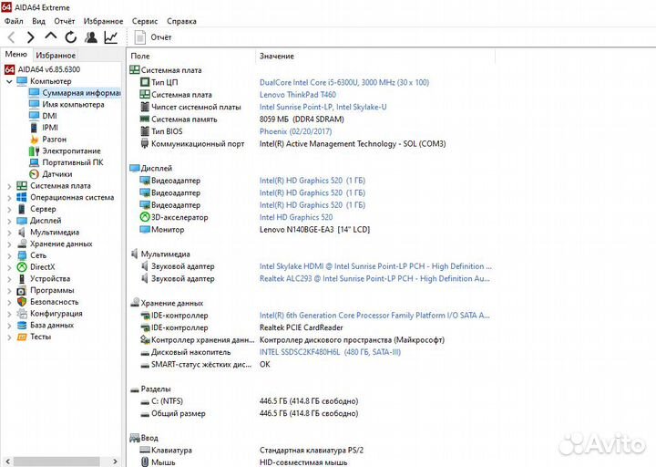Click the Портативный ПК laptop icon
The image size is (656, 467).
point(35,162)
